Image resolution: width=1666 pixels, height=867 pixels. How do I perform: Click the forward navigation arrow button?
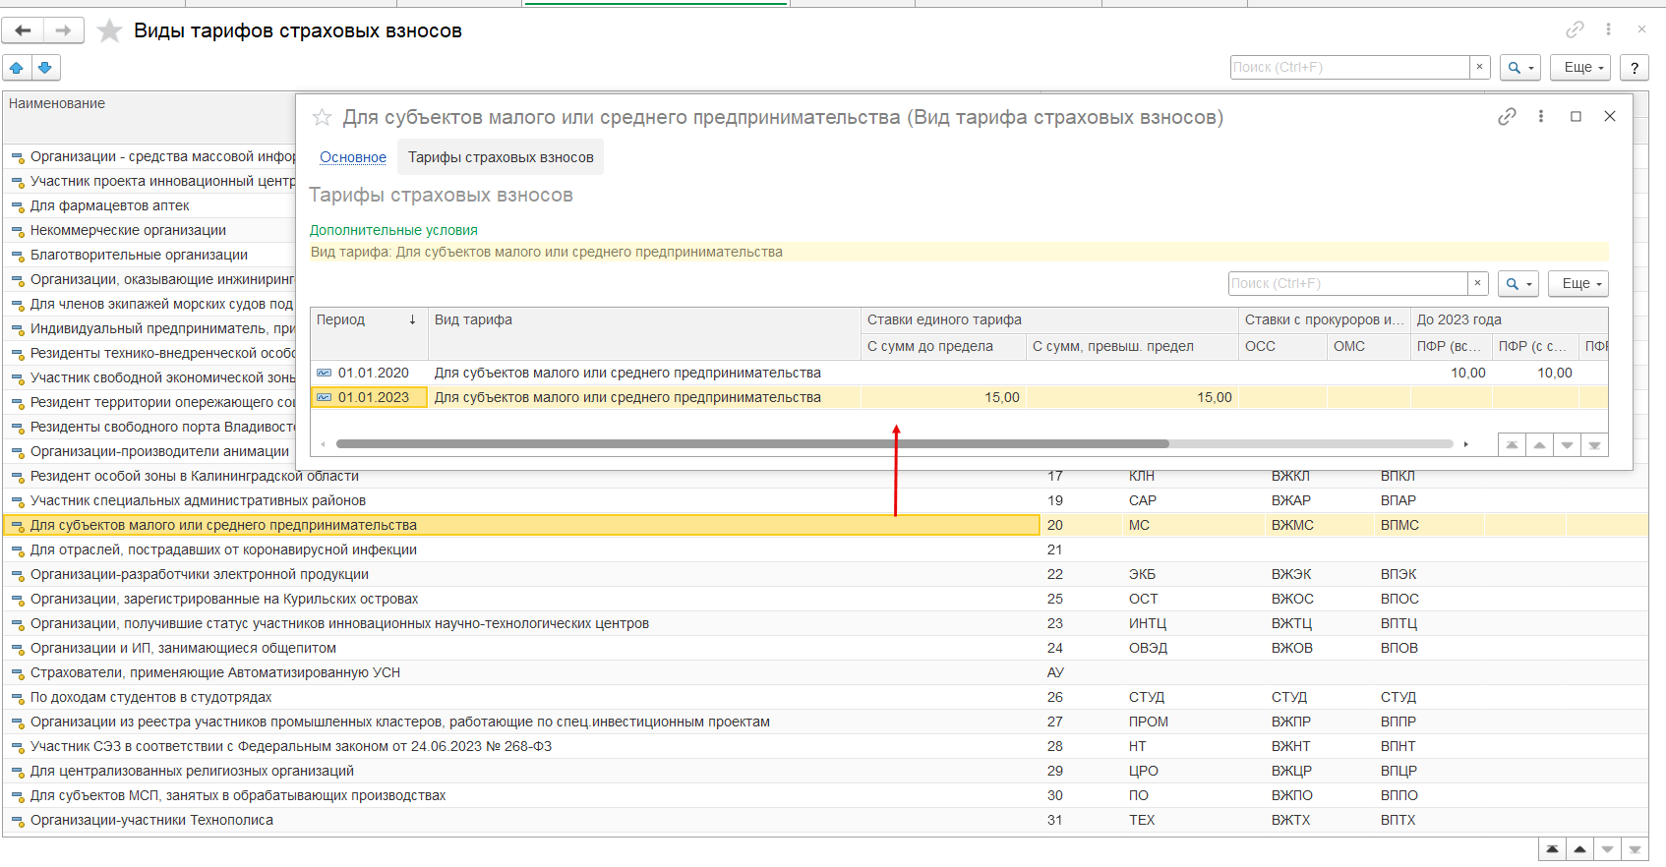coord(63,30)
